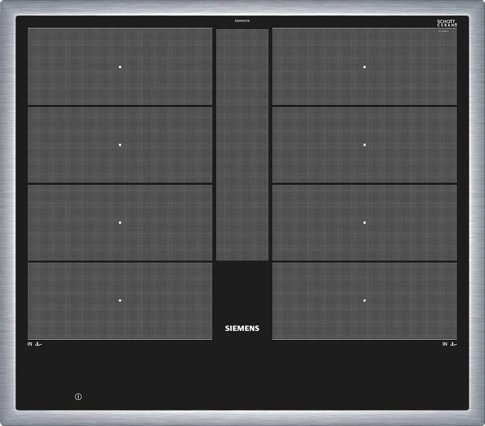Click the right IN label text

click(x=445, y=344)
